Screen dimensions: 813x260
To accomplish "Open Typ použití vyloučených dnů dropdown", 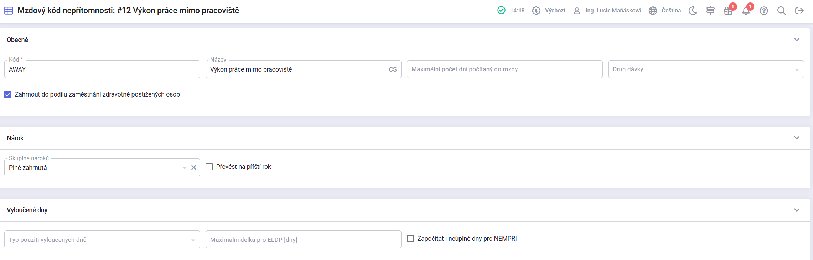I will click(102, 240).
